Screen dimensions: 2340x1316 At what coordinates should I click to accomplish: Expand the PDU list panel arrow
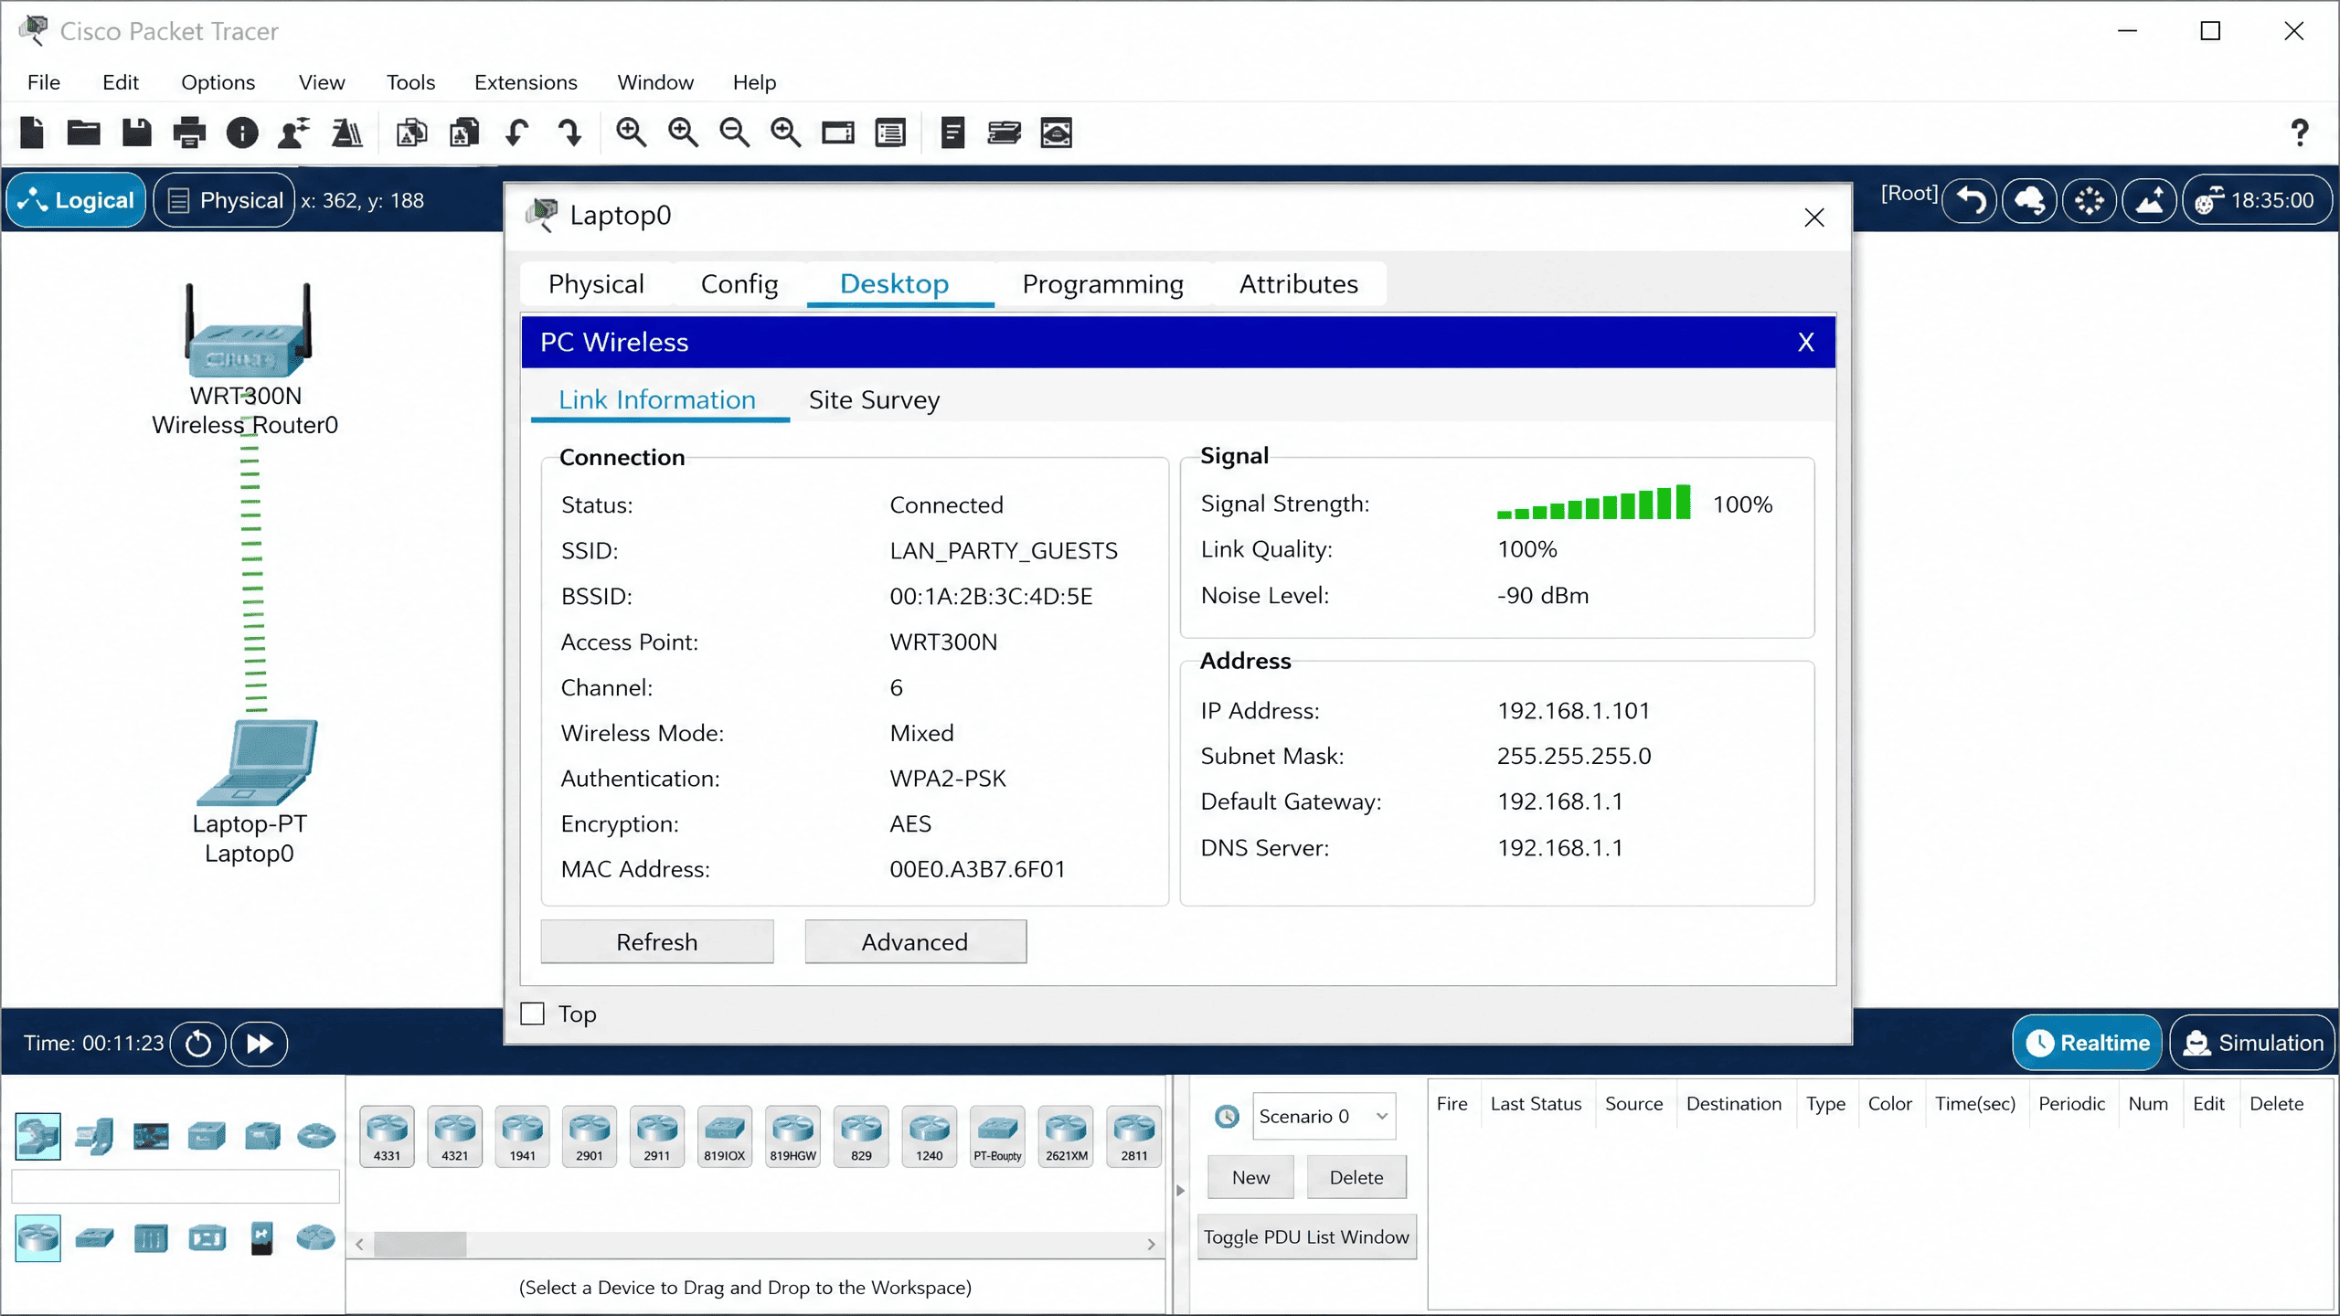1180,1190
